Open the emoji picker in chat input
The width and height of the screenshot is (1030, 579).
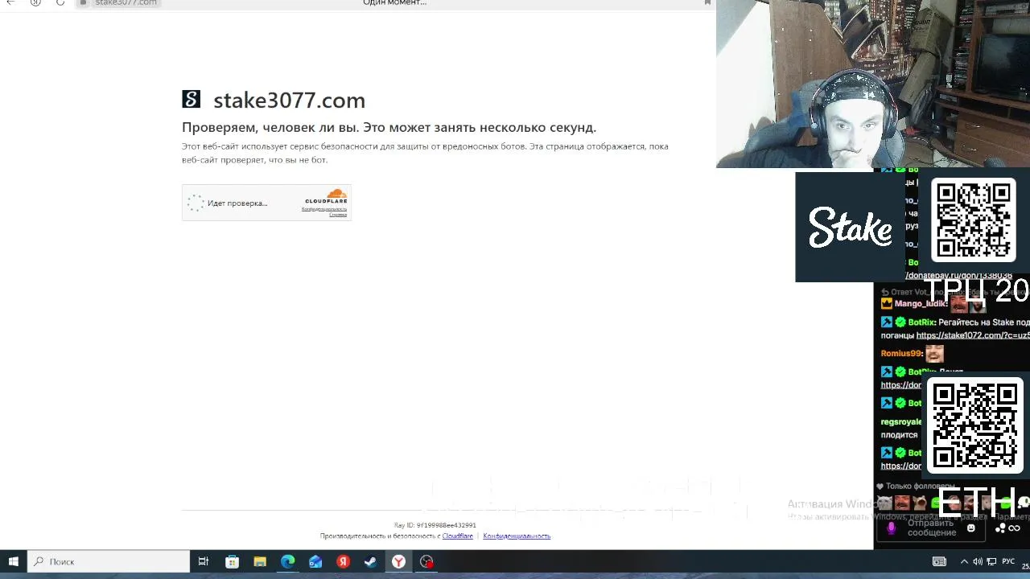pos(970,528)
